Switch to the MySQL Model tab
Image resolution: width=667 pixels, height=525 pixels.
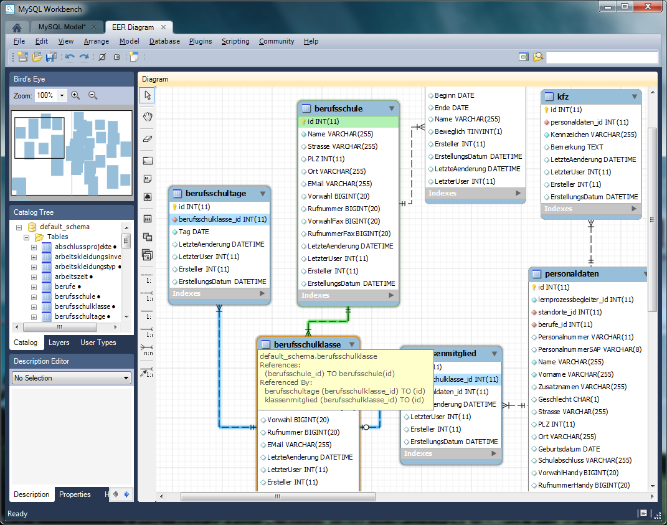click(x=62, y=27)
